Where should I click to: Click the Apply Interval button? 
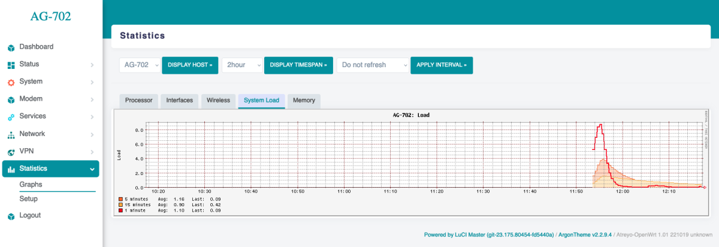pos(442,65)
